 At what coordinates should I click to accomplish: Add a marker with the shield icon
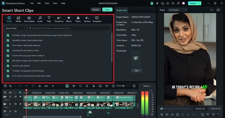click(x=80, y=86)
